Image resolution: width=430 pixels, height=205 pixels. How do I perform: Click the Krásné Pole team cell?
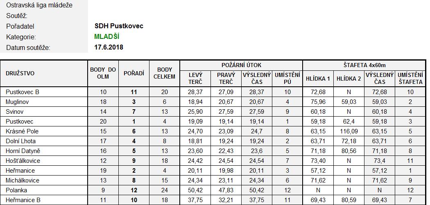click(44, 131)
